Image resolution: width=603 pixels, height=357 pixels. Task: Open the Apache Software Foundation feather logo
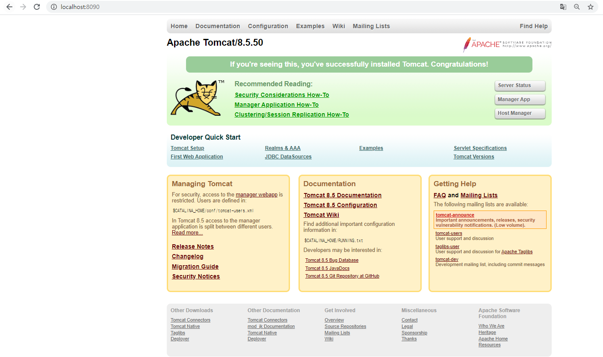pos(507,44)
